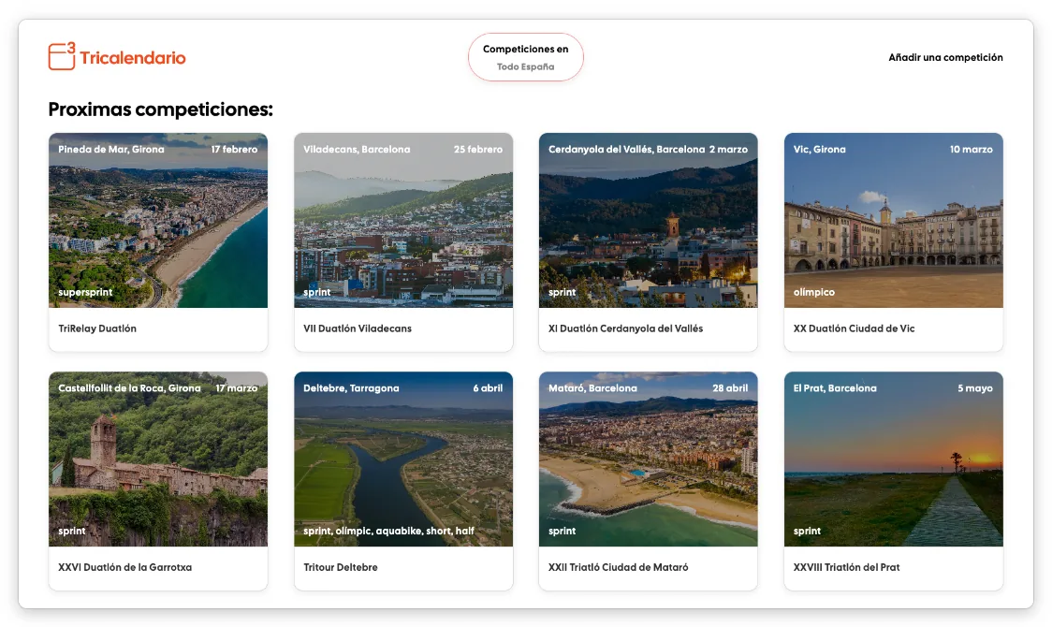Click the 10 marzo date
This screenshot has width=1052, height=627.
point(972,150)
